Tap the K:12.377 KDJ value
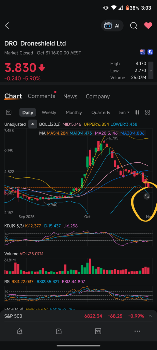 pyautogui.click(x=33, y=226)
